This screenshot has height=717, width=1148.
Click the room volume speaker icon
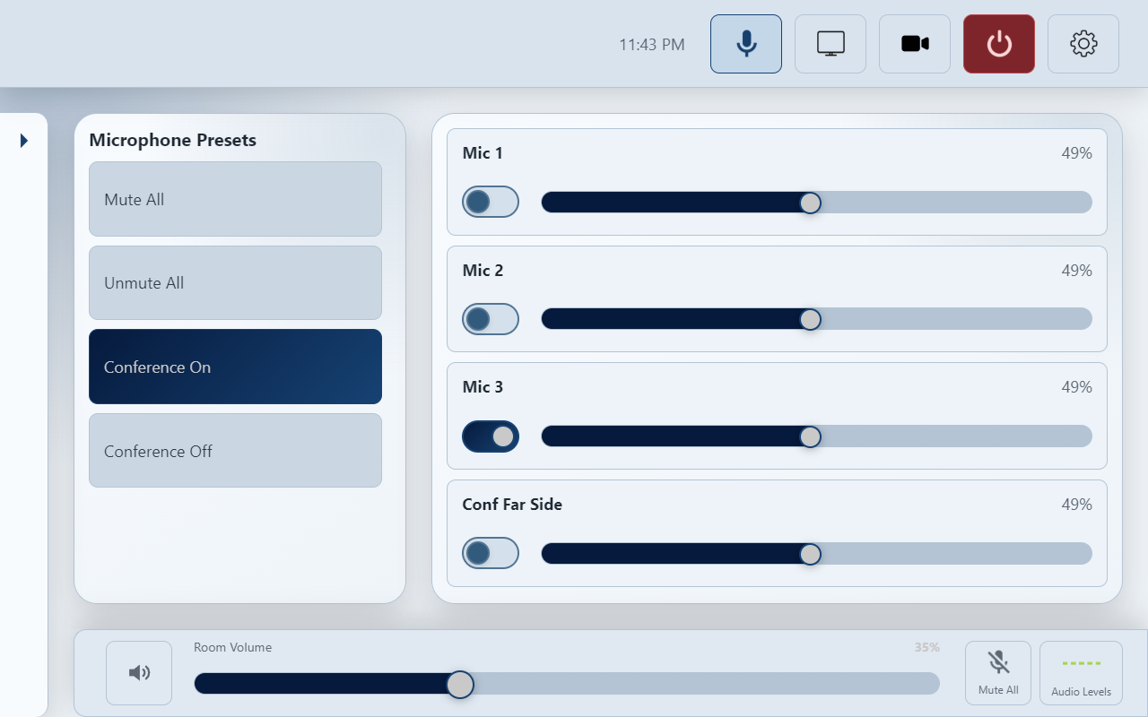click(x=139, y=673)
